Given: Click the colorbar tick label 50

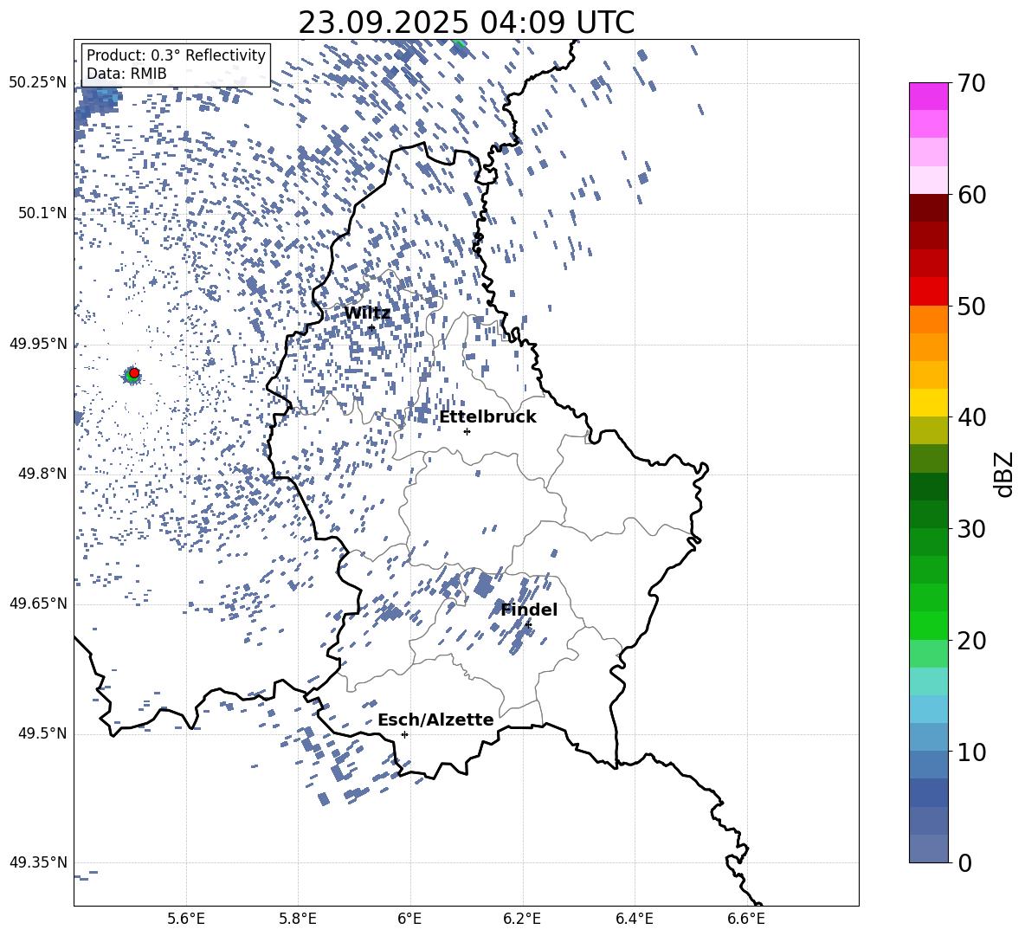Looking at the screenshot, I should (972, 306).
